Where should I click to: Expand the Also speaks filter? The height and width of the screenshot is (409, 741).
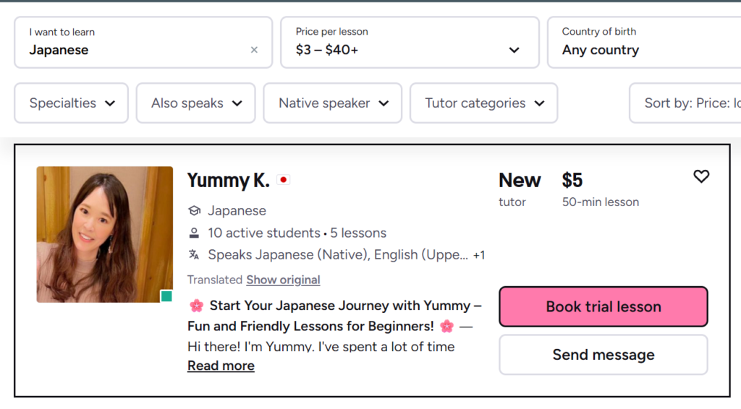[196, 103]
